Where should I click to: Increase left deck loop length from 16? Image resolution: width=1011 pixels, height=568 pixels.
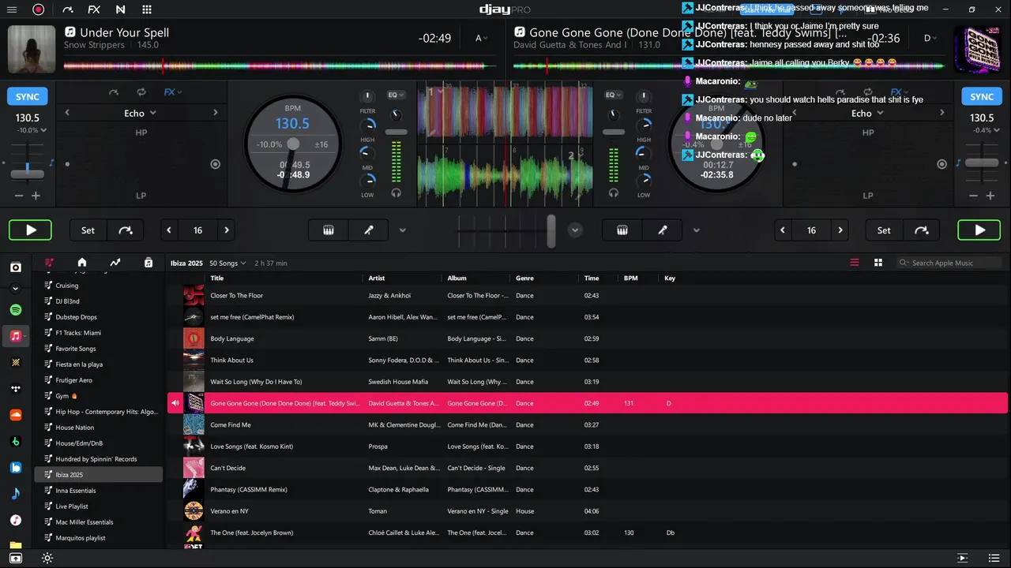tap(227, 230)
